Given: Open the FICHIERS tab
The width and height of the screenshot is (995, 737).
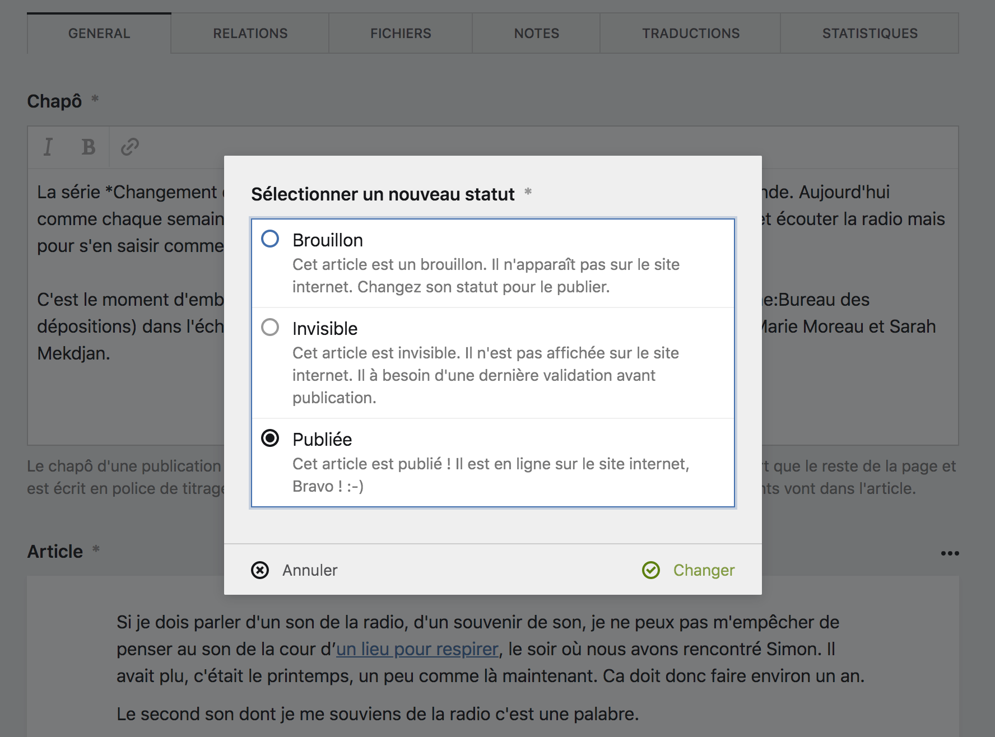Looking at the screenshot, I should [x=400, y=33].
